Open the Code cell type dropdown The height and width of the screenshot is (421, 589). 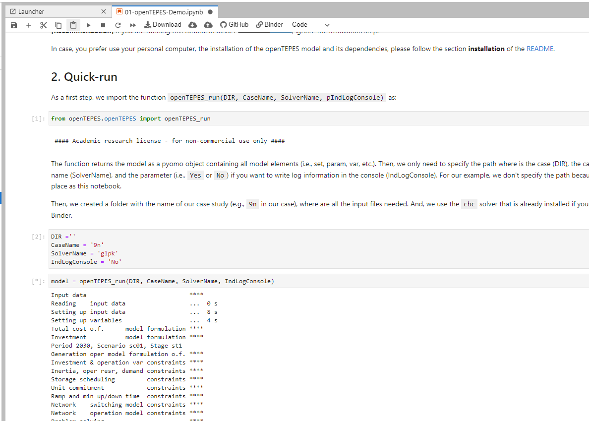(299, 25)
